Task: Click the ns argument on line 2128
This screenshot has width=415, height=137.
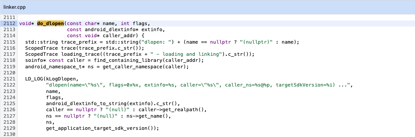Action: (x=49, y=122)
